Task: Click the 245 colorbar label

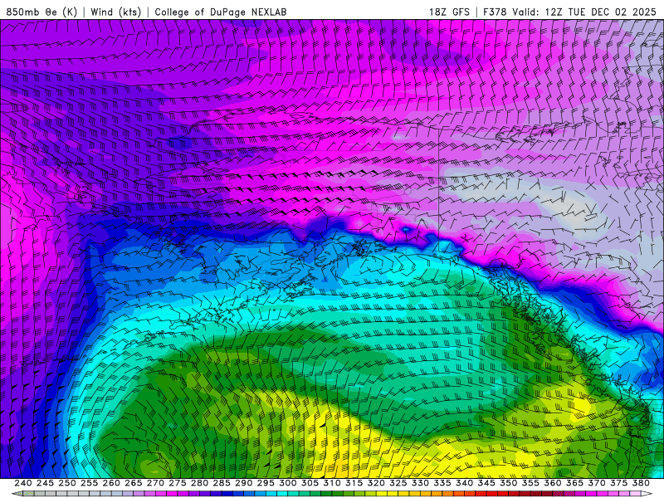Action: 45,483
